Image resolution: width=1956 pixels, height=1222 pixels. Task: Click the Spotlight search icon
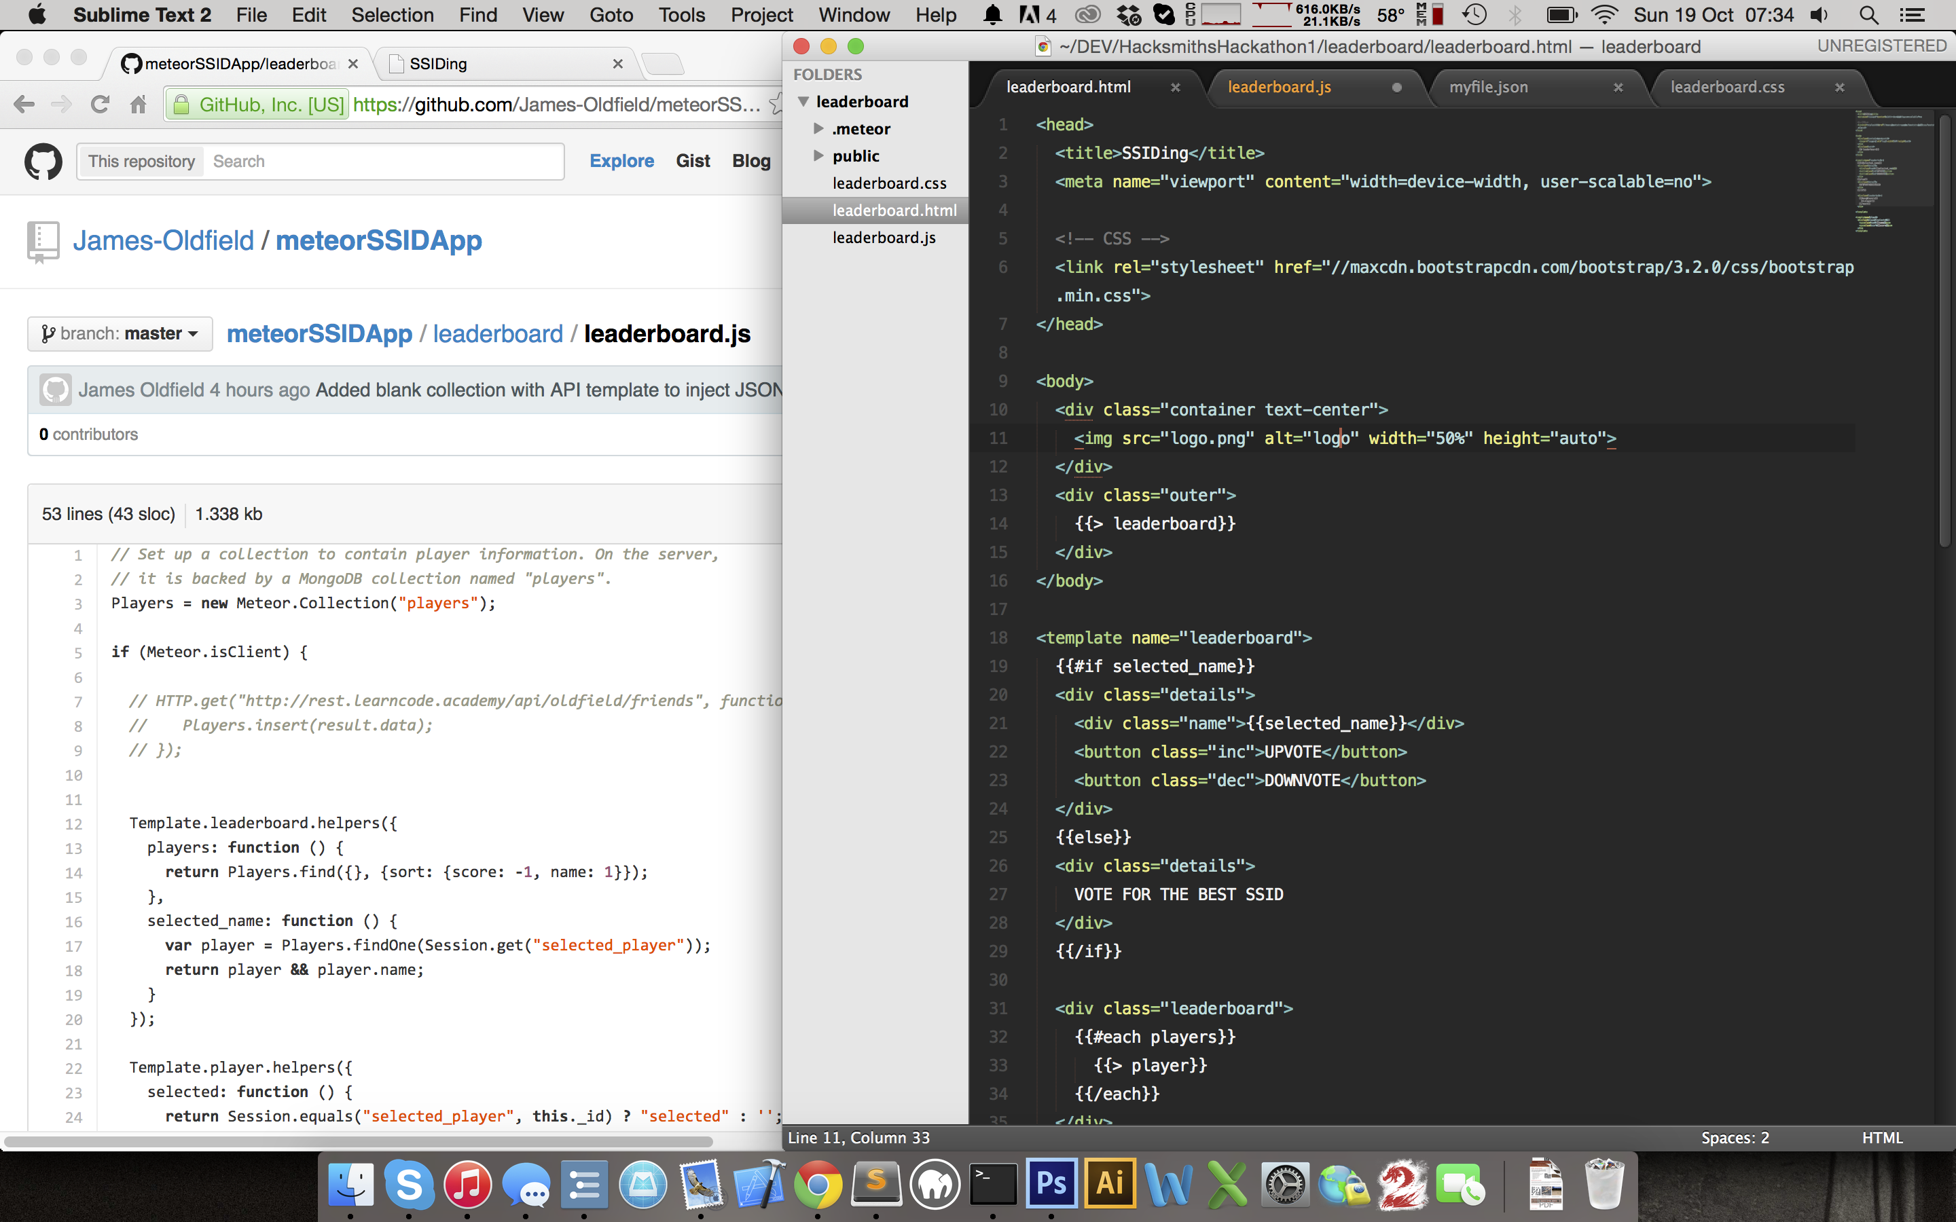1868,16
